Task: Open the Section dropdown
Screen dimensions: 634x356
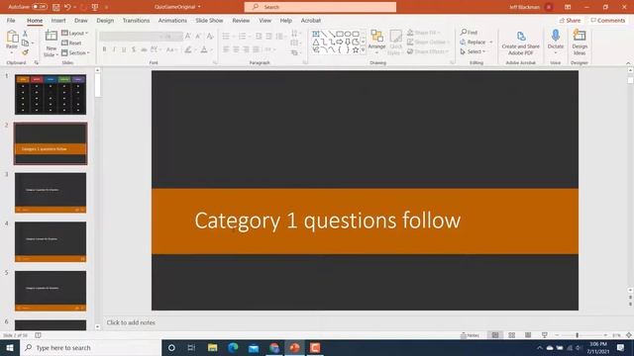Action: coord(75,52)
